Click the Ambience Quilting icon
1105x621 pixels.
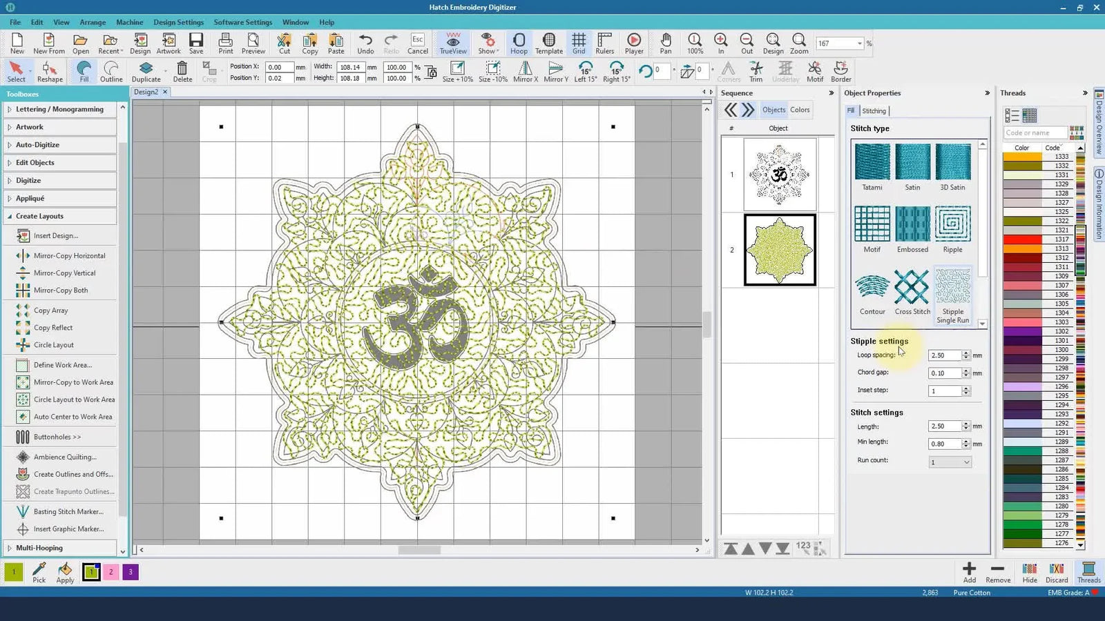tap(23, 456)
